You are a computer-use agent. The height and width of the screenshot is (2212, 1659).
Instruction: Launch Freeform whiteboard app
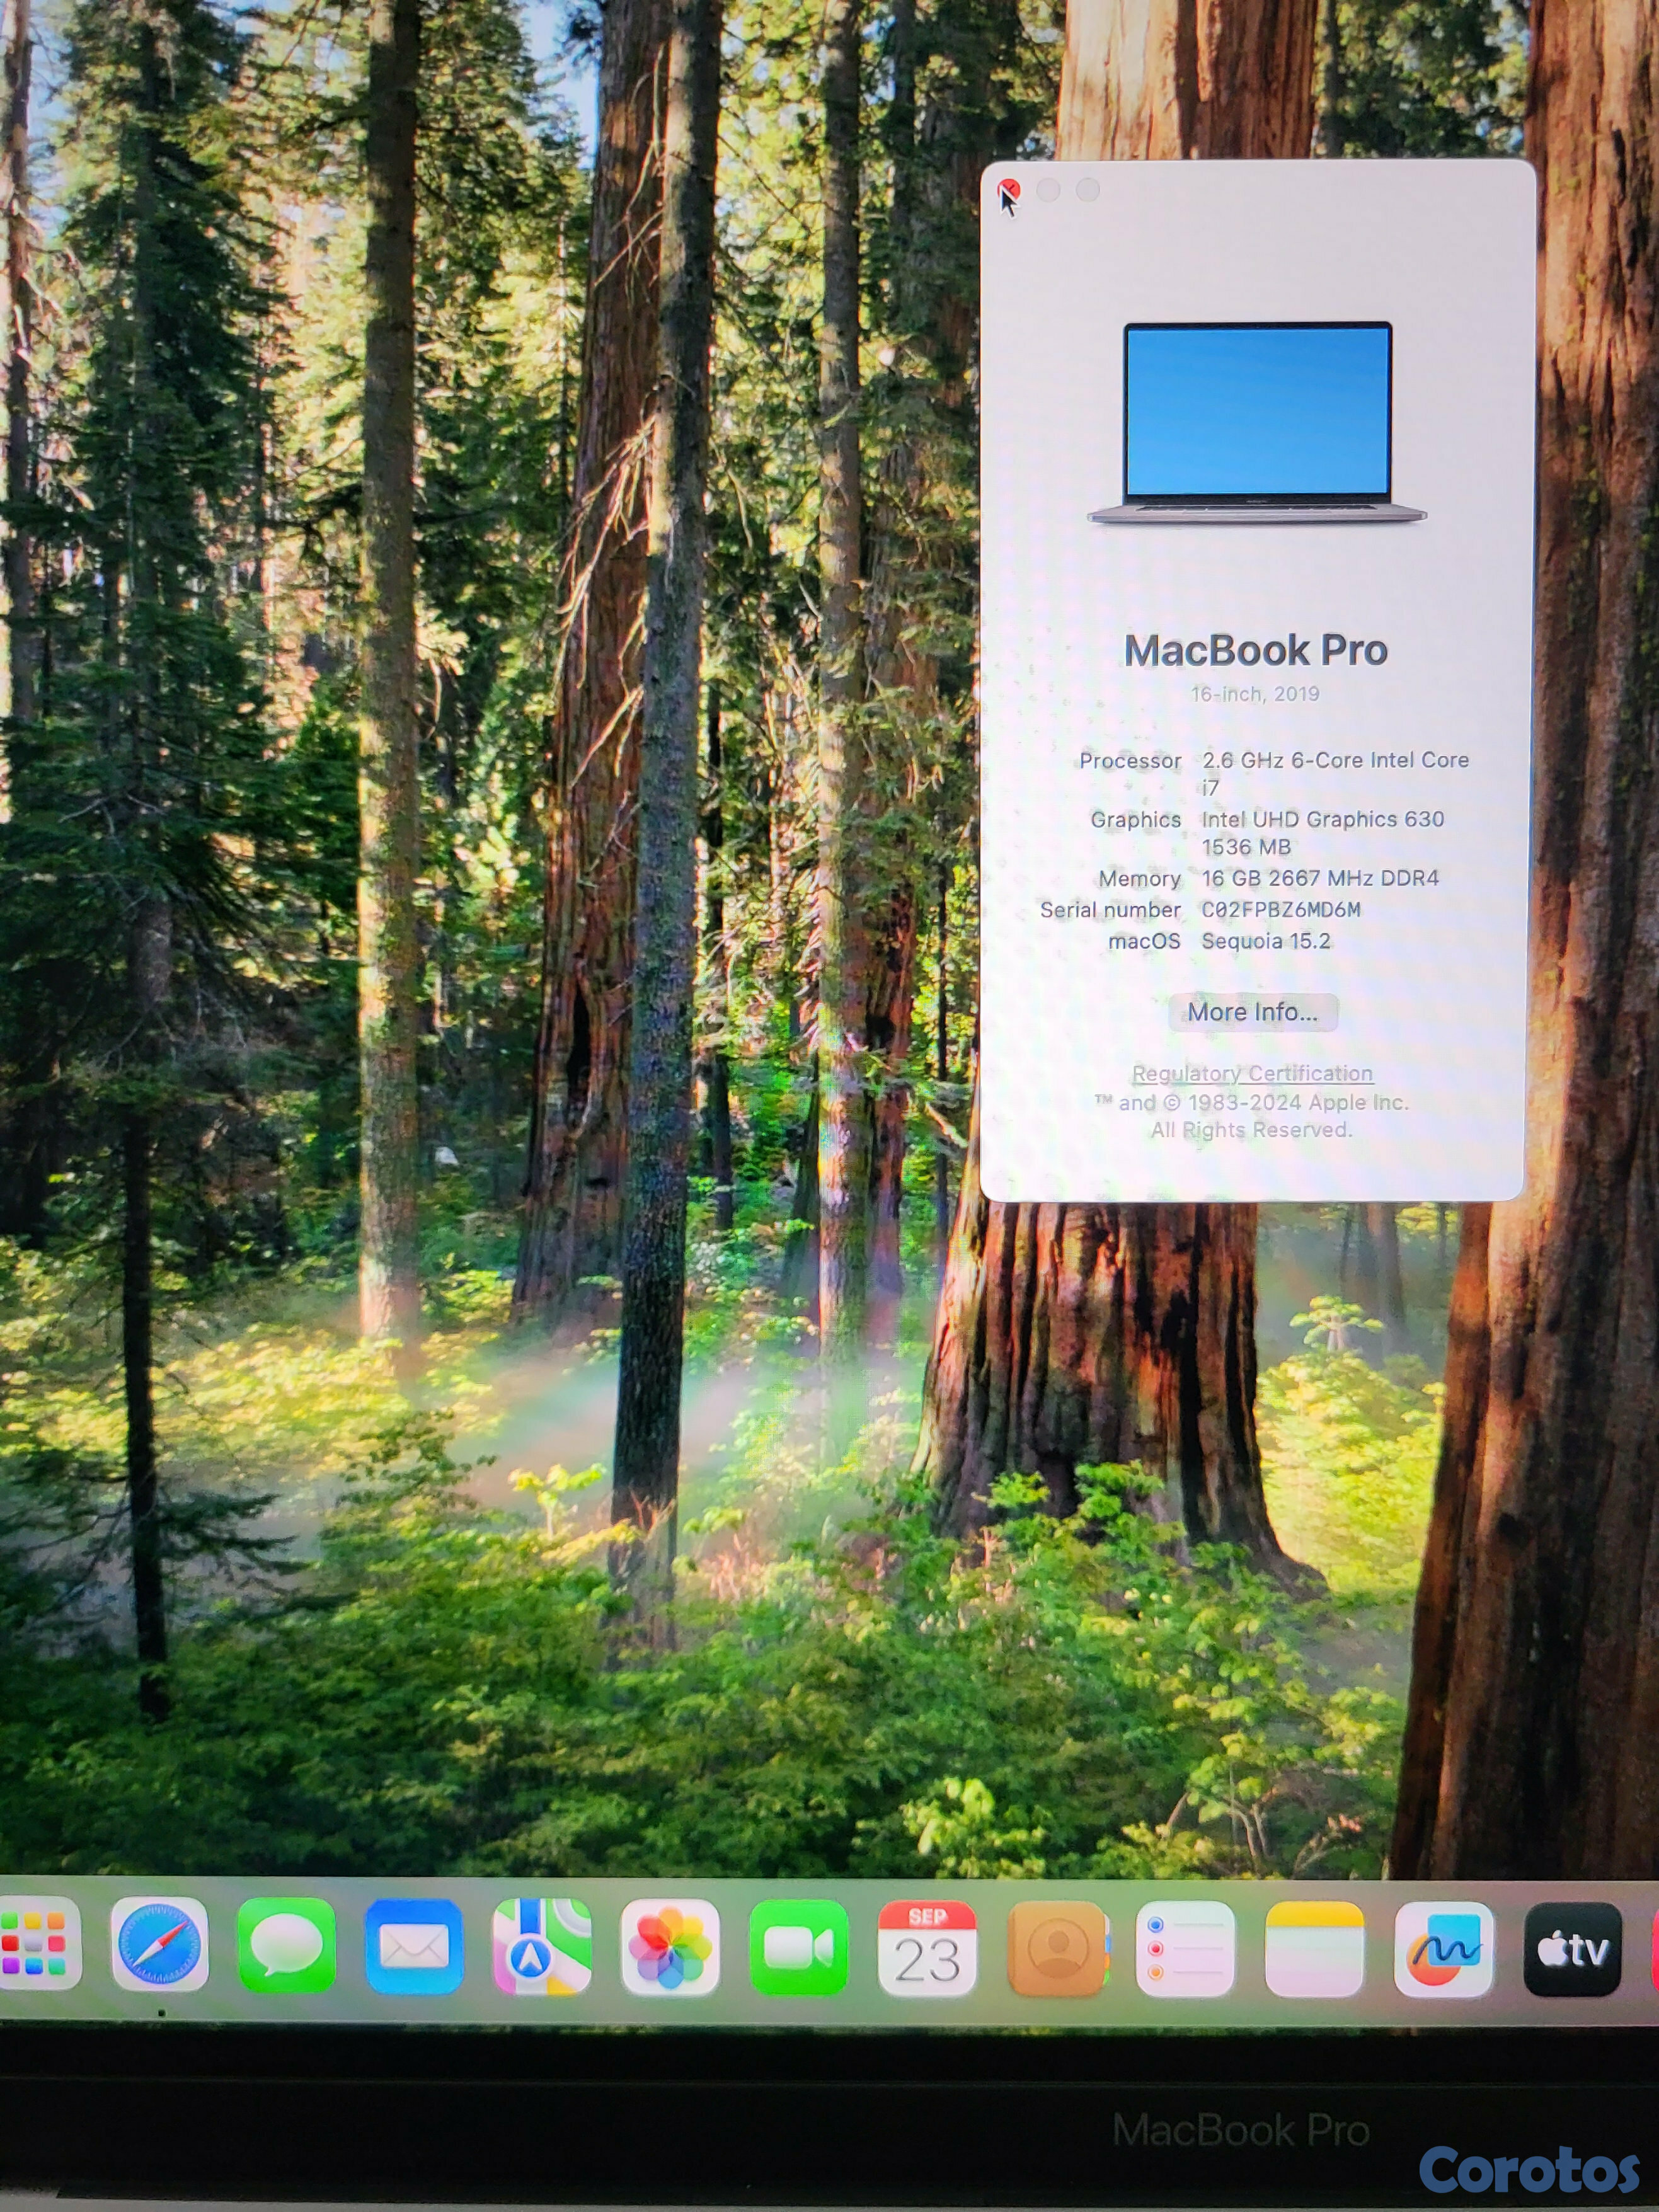1443,1950
